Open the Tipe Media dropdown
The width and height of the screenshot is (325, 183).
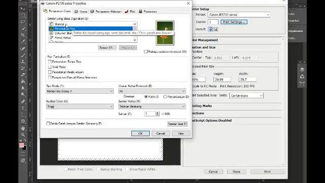pos(80,91)
